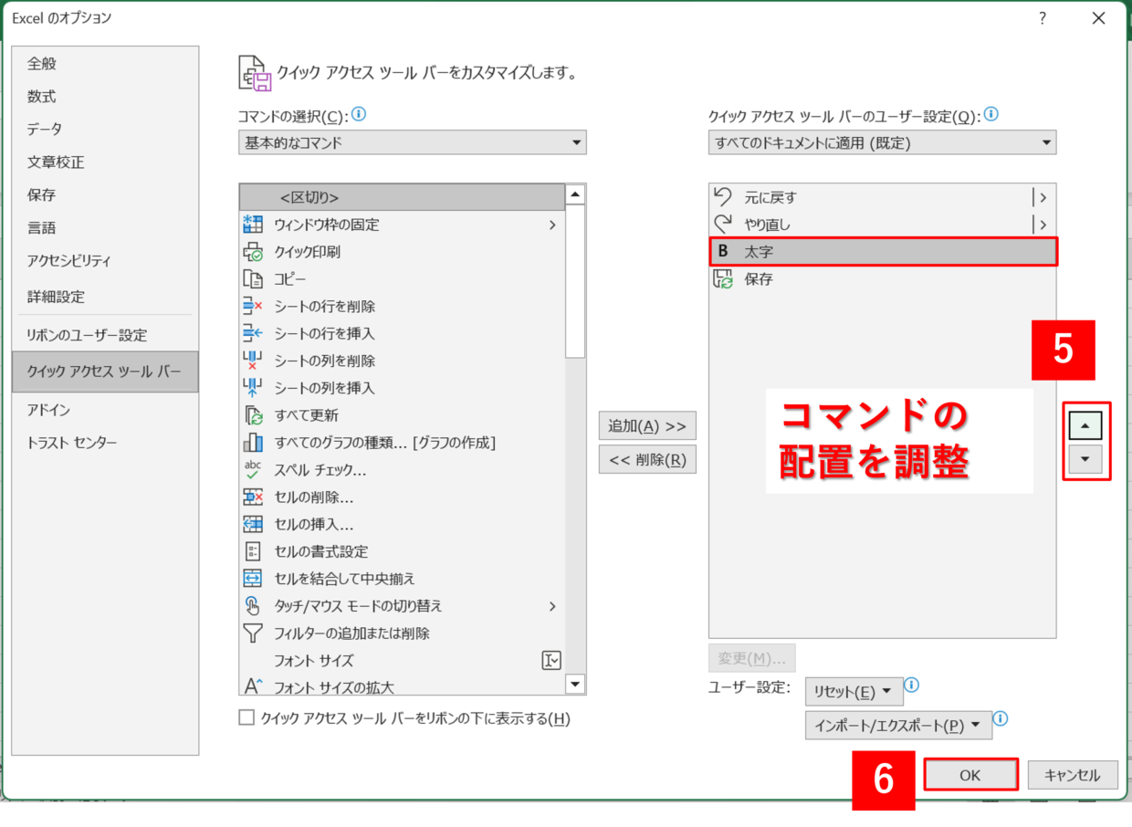This screenshot has width=1132, height=827.
Task: Click info icon beside ユーザー設定(Q) label
Action: 991,115
